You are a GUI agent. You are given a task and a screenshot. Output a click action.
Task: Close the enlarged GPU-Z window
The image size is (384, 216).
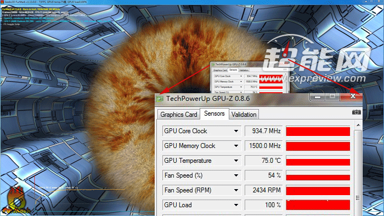[352, 96]
